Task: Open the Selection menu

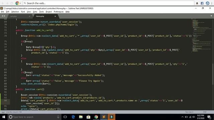Action: pyautogui.click(x=15, y=12)
